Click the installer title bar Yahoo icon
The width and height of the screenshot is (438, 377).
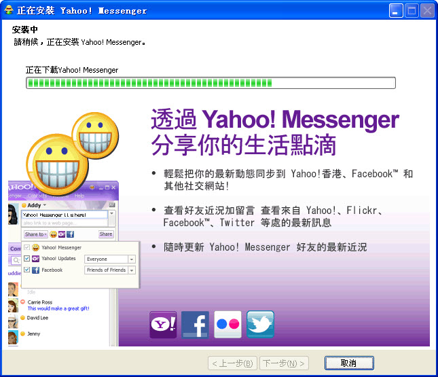[x=9, y=10]
